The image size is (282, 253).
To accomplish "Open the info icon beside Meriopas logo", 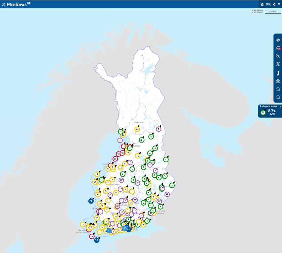I will tap(3, 4).
